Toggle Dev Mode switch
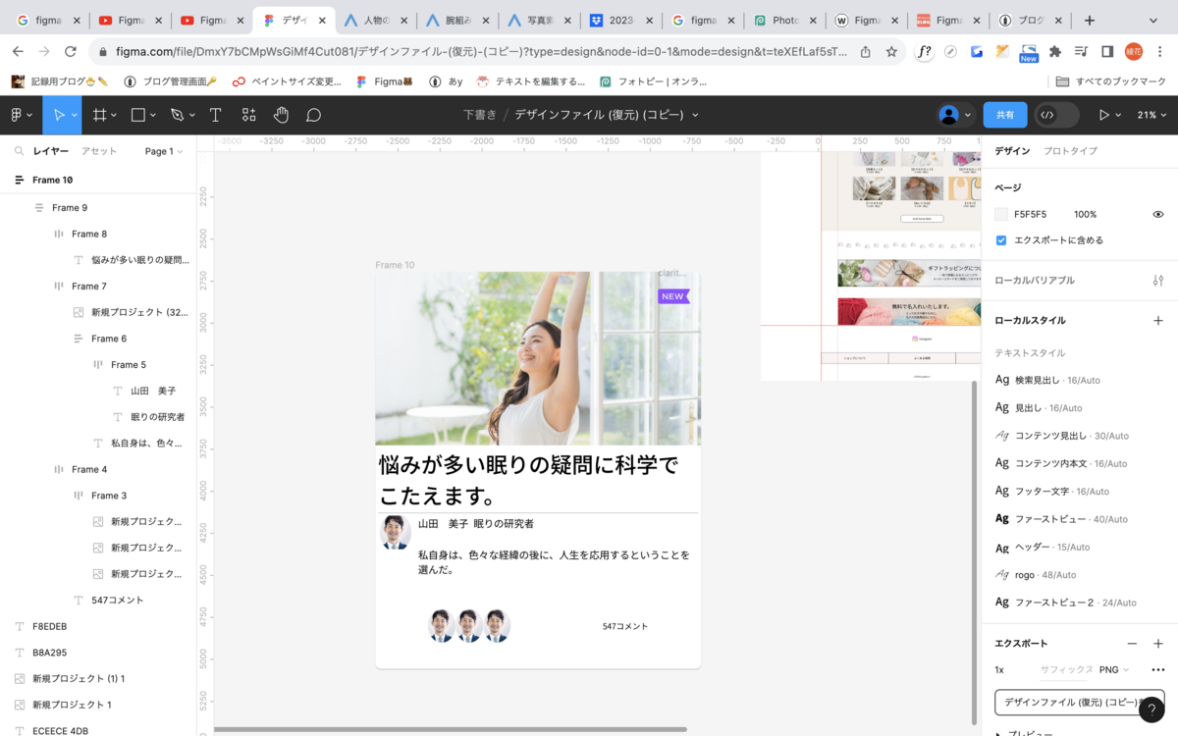This screenshot has width=1178, height=736. click(x=1056, y=115)
